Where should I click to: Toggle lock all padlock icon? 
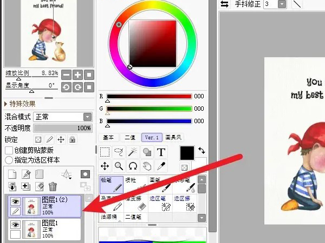point(72,139)
